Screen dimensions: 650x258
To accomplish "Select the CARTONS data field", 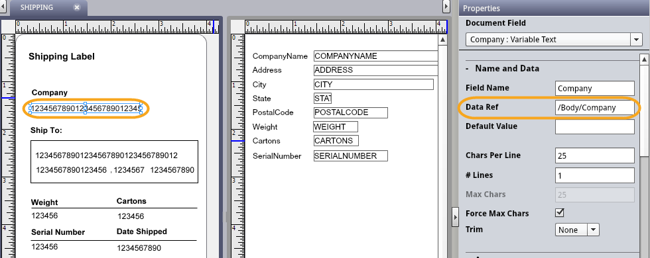I will (x=336, y=140).
